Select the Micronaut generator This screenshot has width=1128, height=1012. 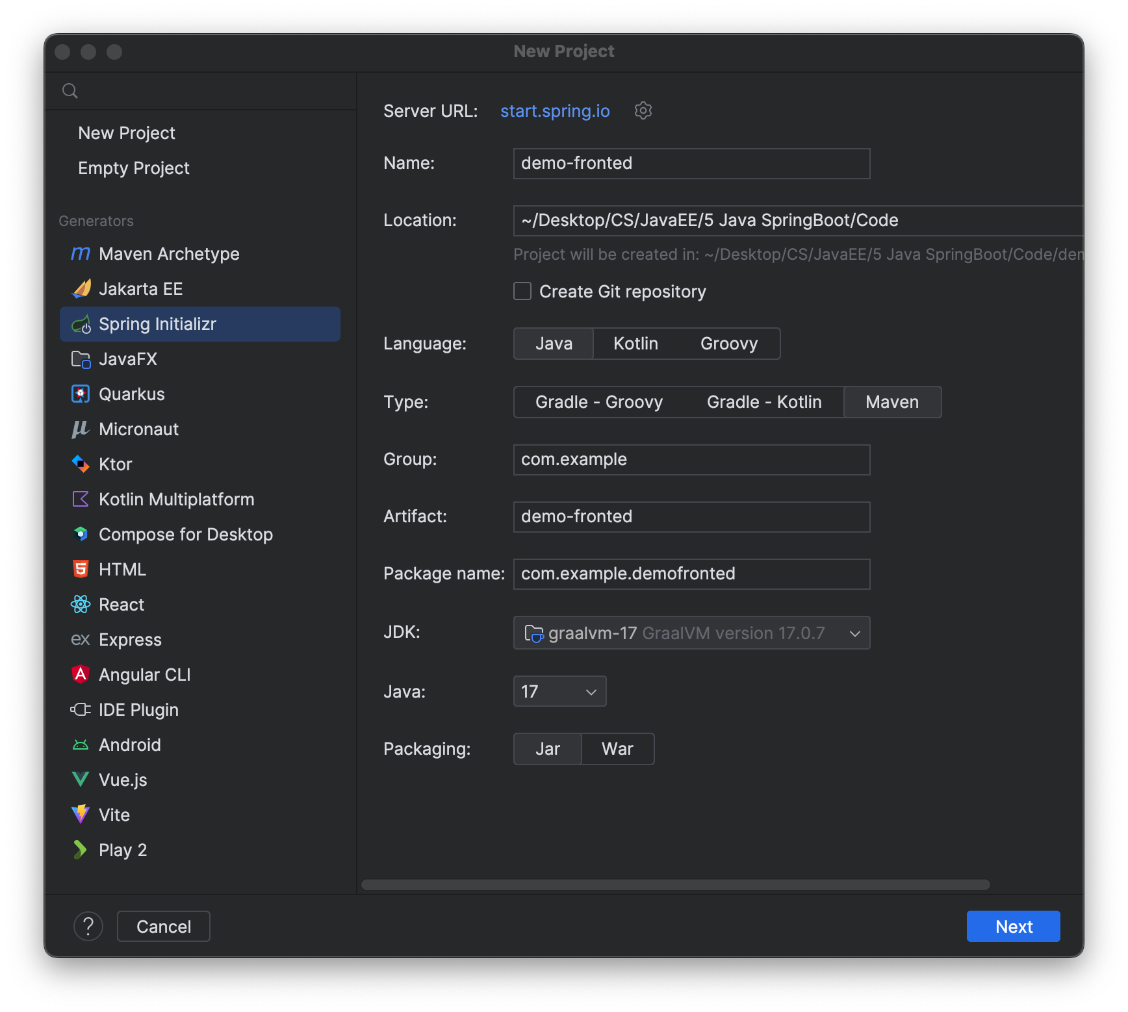(x=138, y=429)
